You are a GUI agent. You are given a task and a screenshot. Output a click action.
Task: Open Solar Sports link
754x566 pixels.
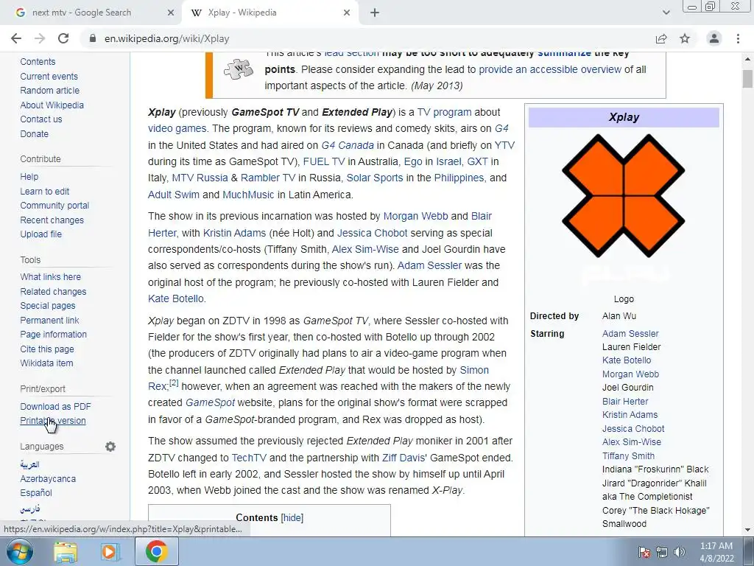pos(375,178)
